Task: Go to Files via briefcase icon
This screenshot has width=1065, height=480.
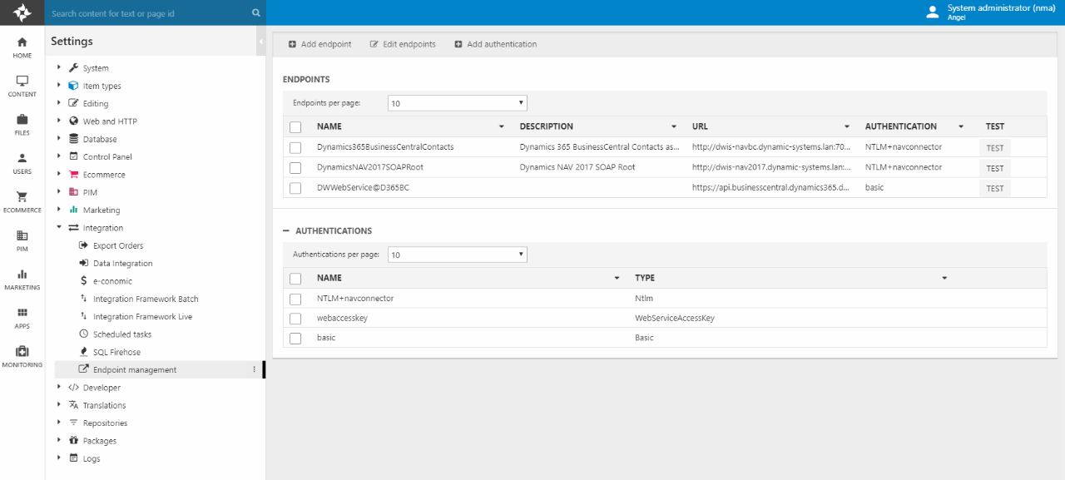Action: click(x=22, y=120)
